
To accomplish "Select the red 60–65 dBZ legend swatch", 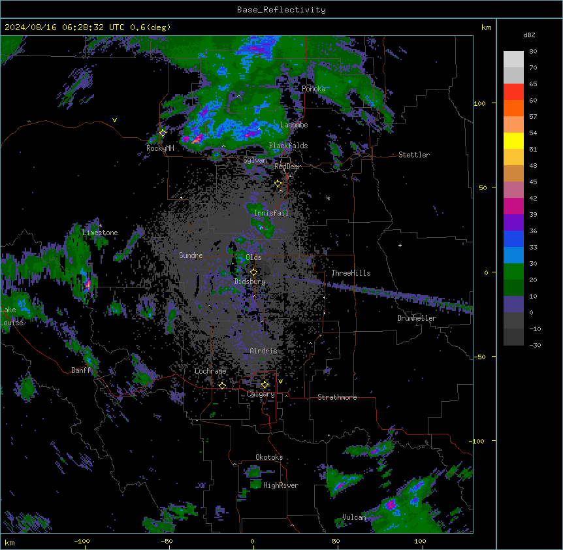I will [x=513, y=92].
